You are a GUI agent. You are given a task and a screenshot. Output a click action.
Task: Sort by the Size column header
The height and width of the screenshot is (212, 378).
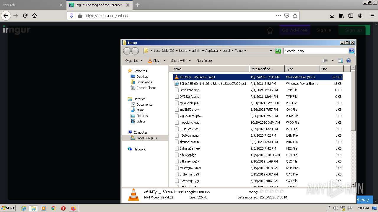[332, 69]
